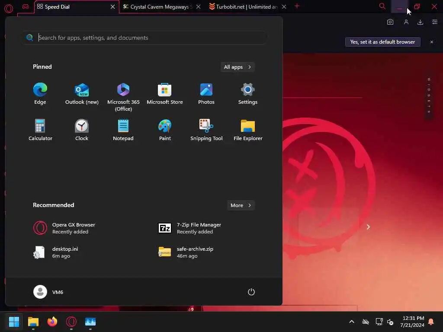Open the Opera account profile icon
Screen dimensions: 443x332
[x=406, y=22]
